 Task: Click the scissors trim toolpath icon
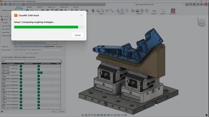(x=93, y=11)
